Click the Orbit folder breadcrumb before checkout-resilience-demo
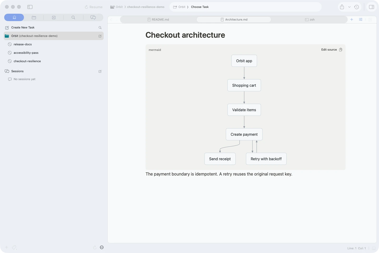The image size is (379, 253). [117, 7]
